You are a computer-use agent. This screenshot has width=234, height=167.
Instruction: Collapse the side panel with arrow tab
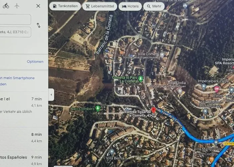51,95
